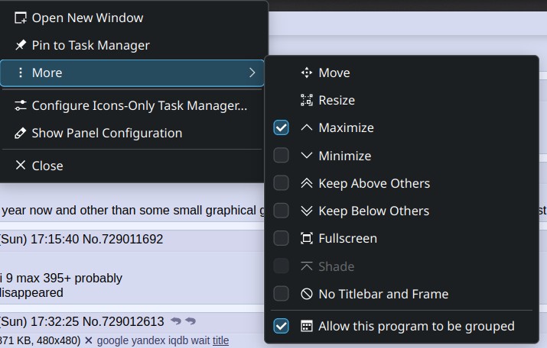Click the X icon beside Close

pyautogui.click(x=21, y=166)
